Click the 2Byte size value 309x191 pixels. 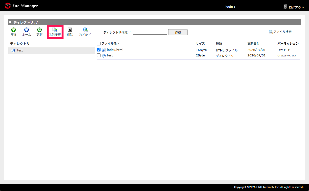tap(200, 55)
